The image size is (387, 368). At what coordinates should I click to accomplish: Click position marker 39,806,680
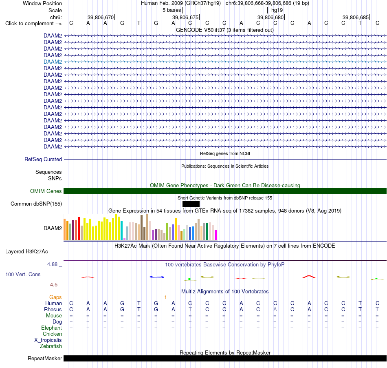pos(270,17)
